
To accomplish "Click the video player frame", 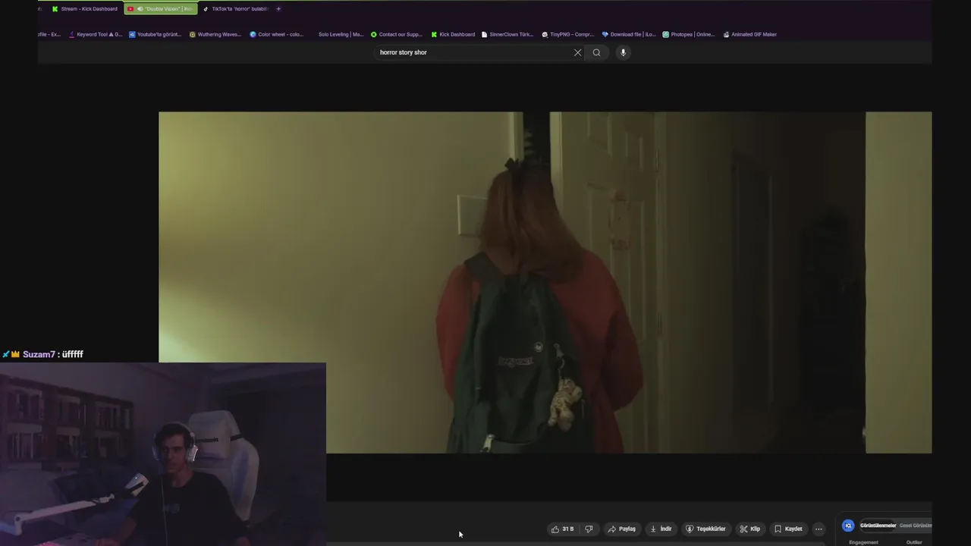I will pyautogui.click(x=545, y=282).
